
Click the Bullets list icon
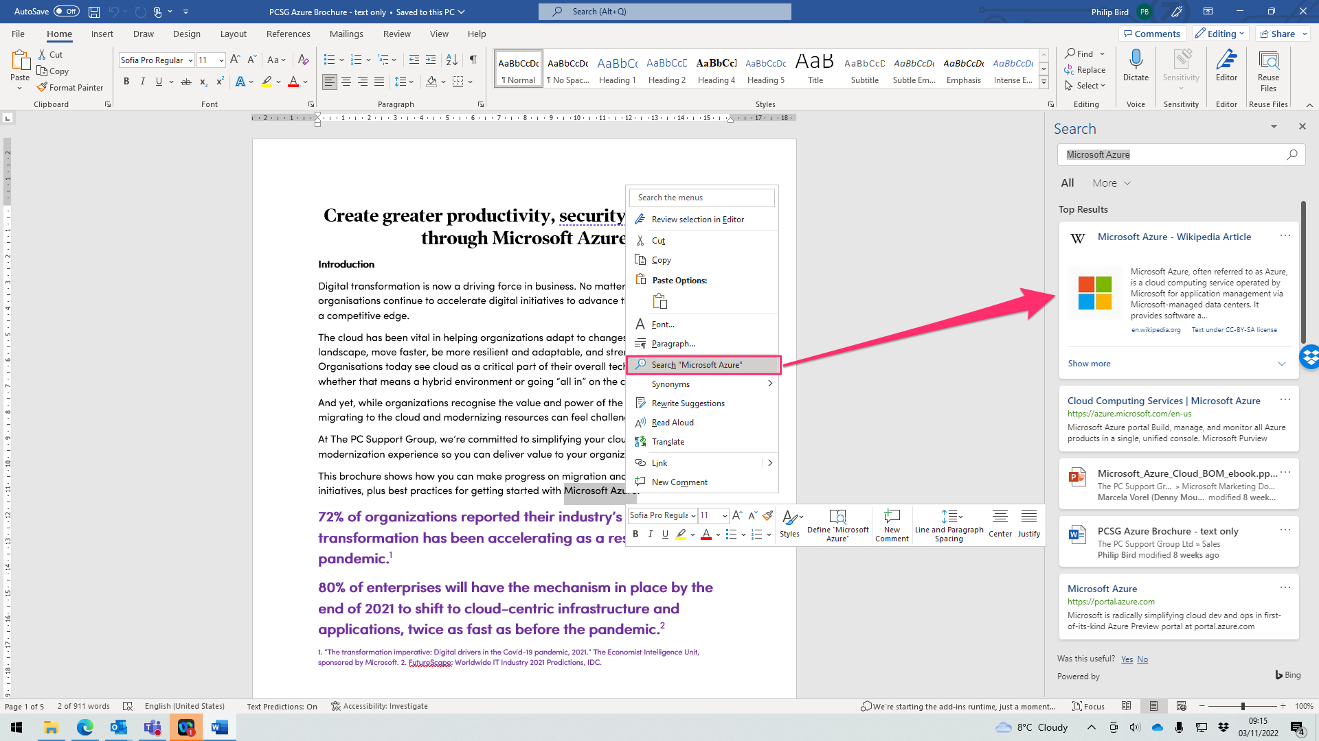[329, 59]
